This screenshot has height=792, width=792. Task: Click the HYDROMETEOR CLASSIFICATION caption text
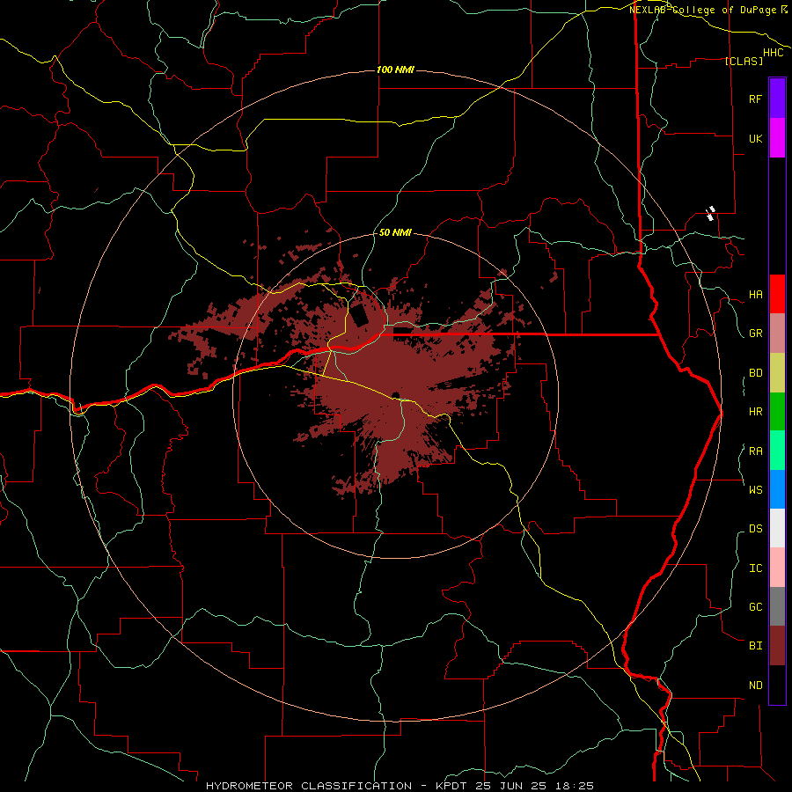click(x=309, y=786)
